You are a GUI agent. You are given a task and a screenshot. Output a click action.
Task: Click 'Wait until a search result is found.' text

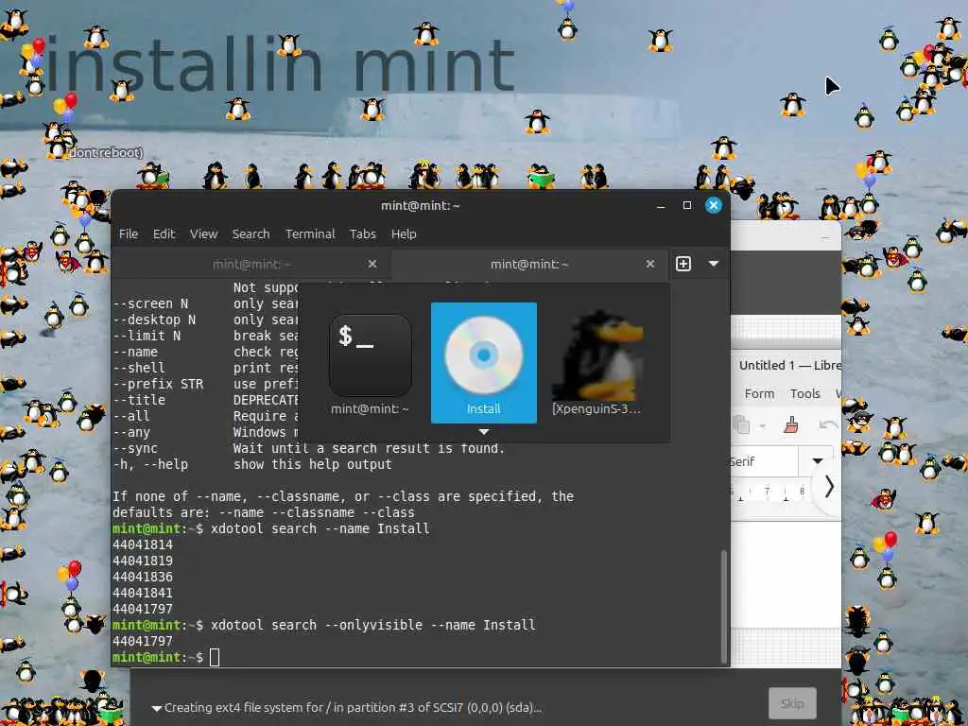coord(369,448)
